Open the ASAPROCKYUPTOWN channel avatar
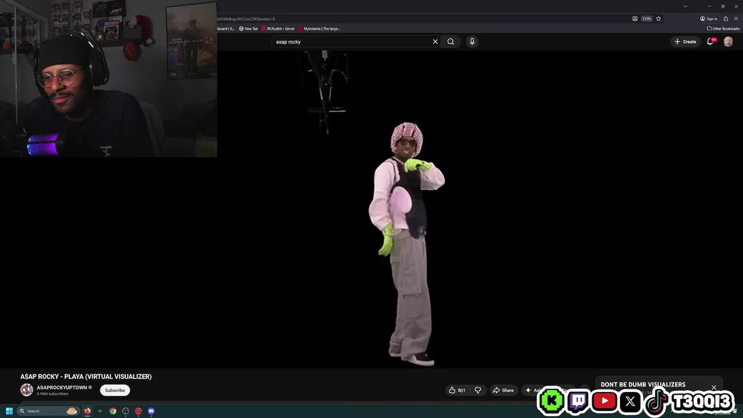This screenshot has width=743, height=418. (x=27, y=390)
